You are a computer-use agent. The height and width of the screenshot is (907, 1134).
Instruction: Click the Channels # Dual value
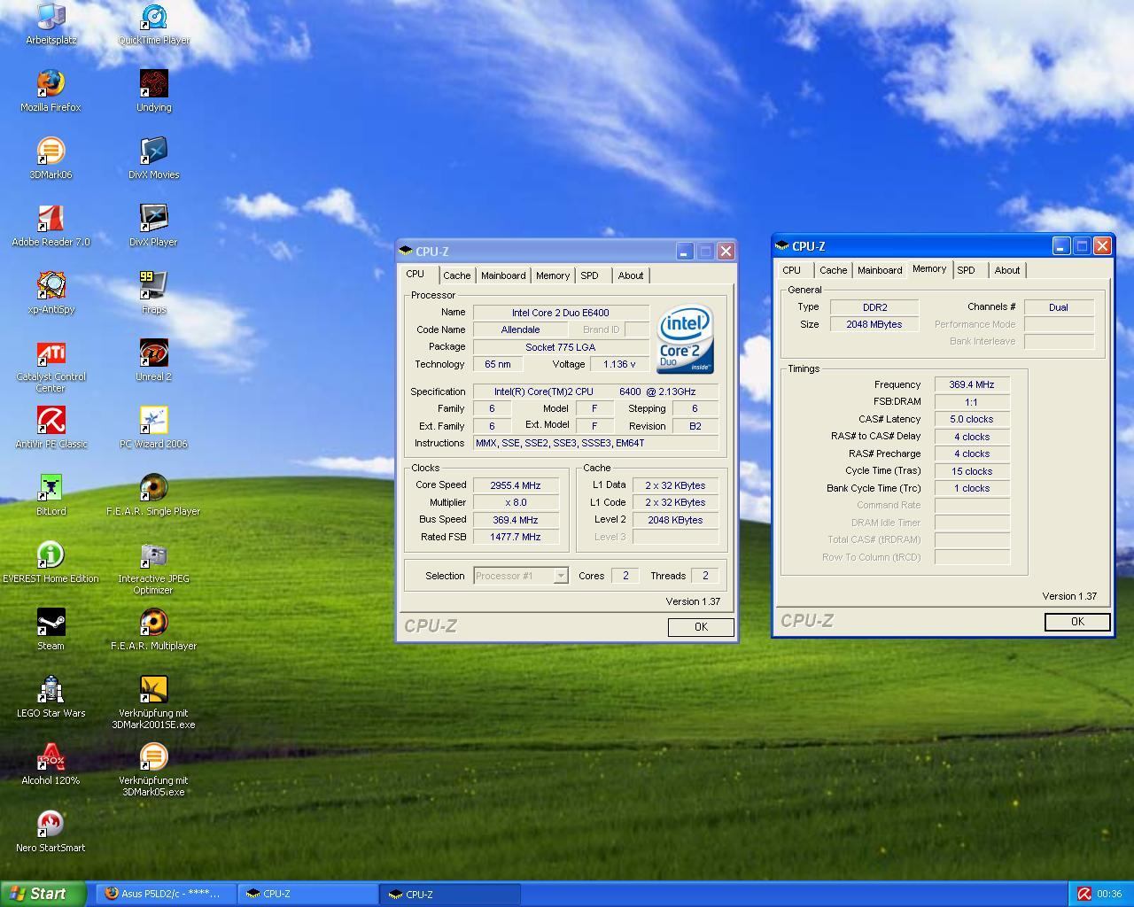click(x=1059, y=307)
